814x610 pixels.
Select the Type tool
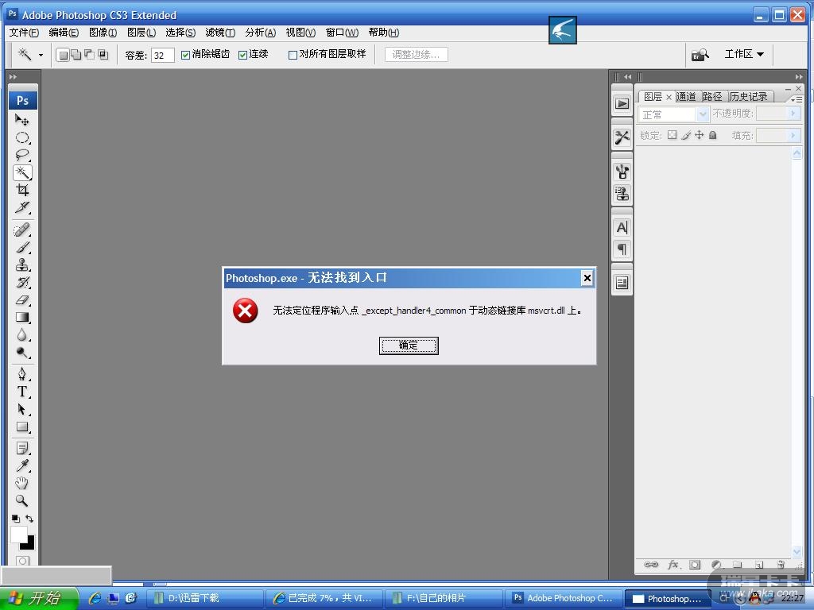[x=21, y=392]
